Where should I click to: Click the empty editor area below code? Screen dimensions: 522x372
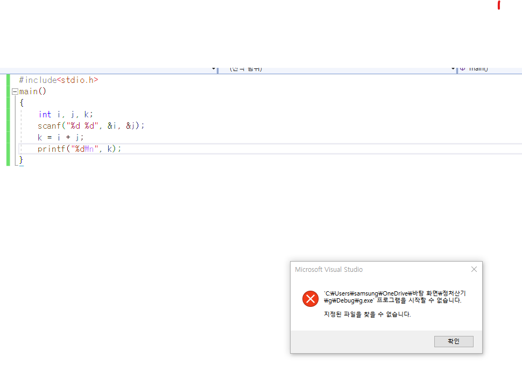161,226
